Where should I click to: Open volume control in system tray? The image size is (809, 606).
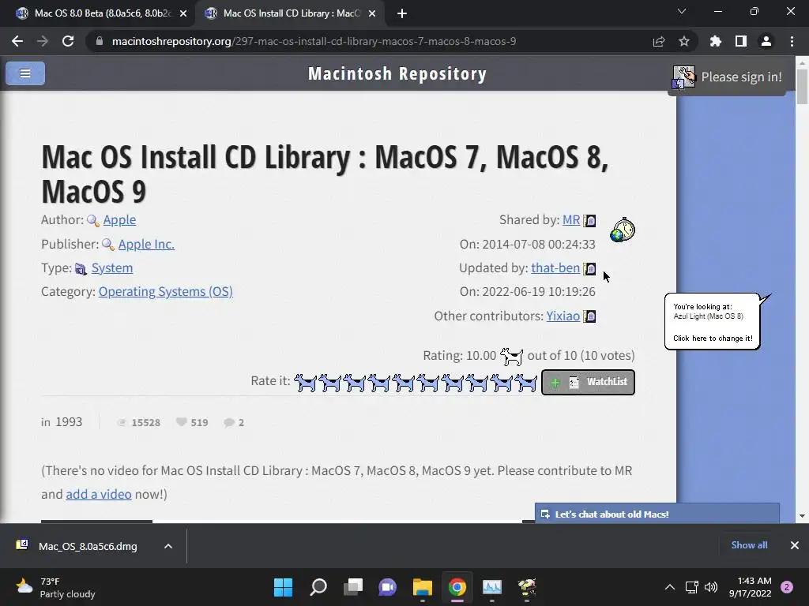(711, 587)
